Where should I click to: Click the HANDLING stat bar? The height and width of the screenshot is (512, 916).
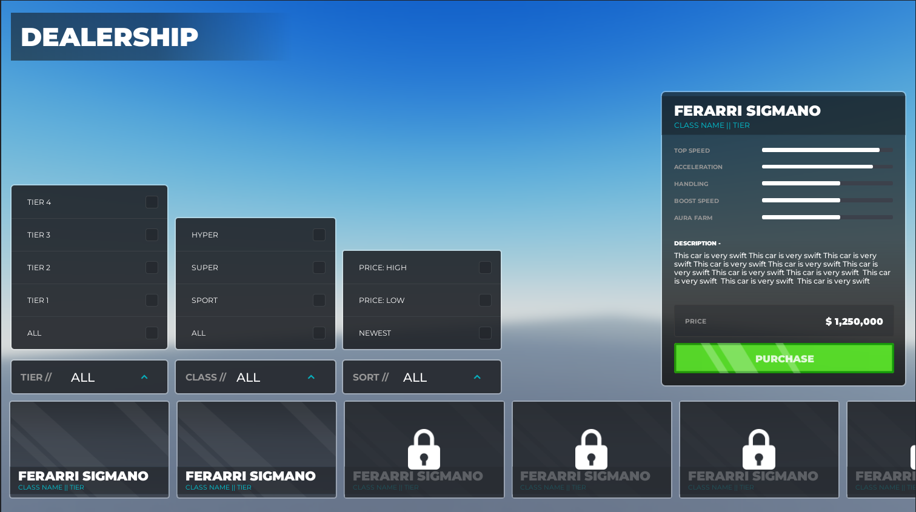coord(827,183)
